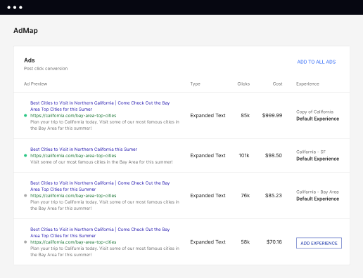Click green status dot of 85k clicks ad
This screenshot has width=363, height=278.
click(x=25, y=115)
